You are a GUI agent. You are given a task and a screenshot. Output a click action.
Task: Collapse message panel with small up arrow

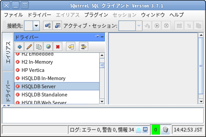pos(4,106)
